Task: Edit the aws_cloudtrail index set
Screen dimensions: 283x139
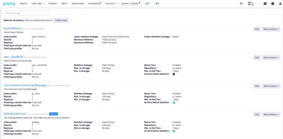Action: [x=257, y=58]
